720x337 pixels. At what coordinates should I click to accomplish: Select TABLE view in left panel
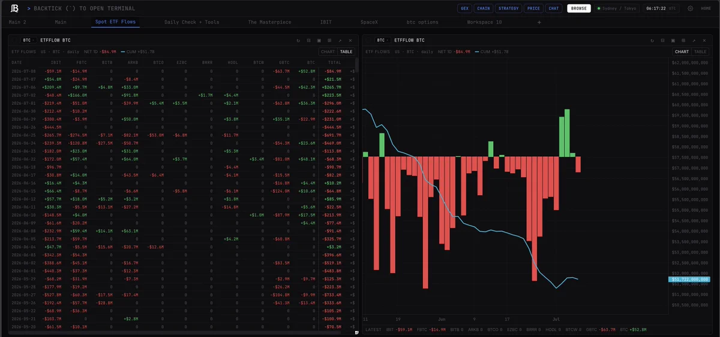(x=346, y=52)
